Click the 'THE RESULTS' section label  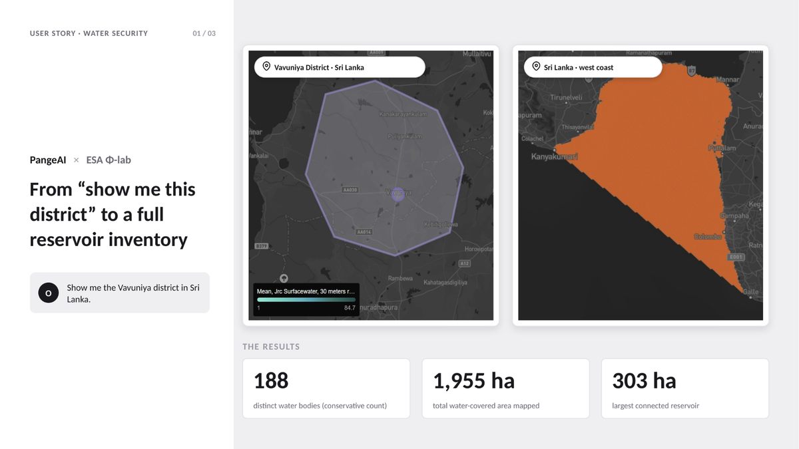pyautogui.click(x=271, y=347)
